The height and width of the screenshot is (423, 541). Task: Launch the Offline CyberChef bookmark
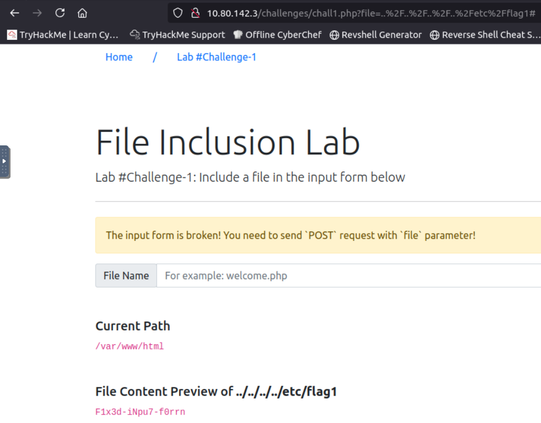coord(277,35)
